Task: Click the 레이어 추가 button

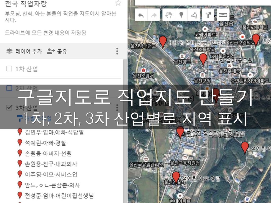Action: (x=24, y=51)
